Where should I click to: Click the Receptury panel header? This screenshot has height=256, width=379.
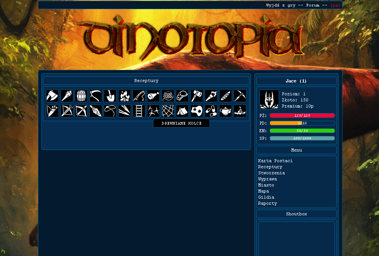pos(146,81)
